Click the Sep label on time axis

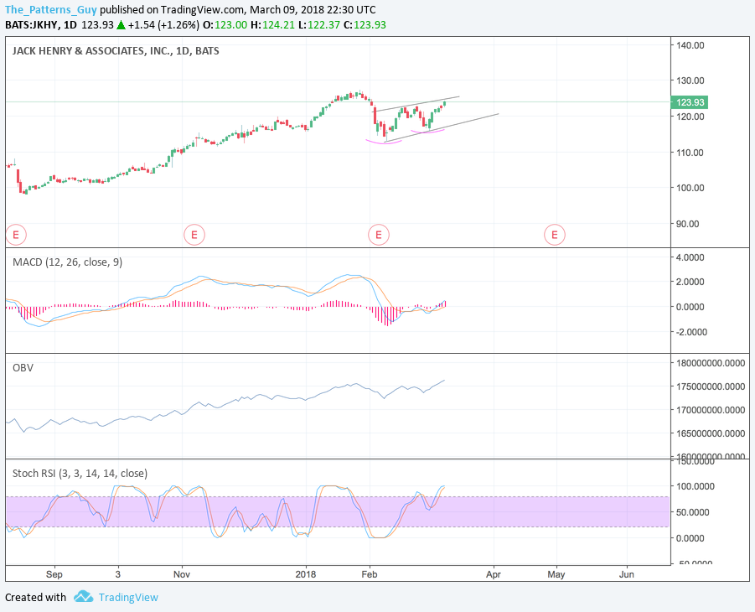pos(54,574)
